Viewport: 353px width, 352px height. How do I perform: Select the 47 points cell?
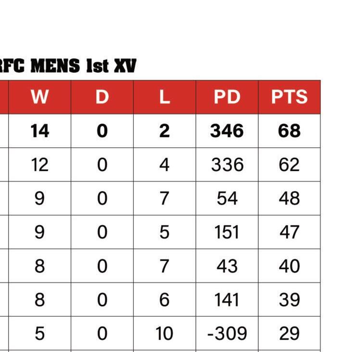click(289, 232)
